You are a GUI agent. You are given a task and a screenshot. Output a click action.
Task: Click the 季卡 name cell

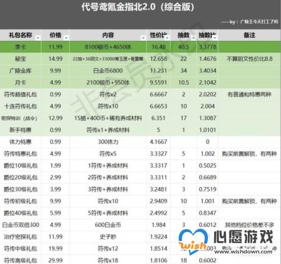pyautogui.click(x=20, y=47)
